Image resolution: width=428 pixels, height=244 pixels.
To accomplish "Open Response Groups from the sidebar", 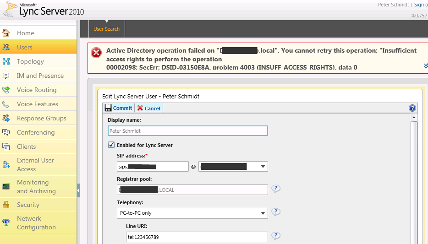I will tap(38, 118).
